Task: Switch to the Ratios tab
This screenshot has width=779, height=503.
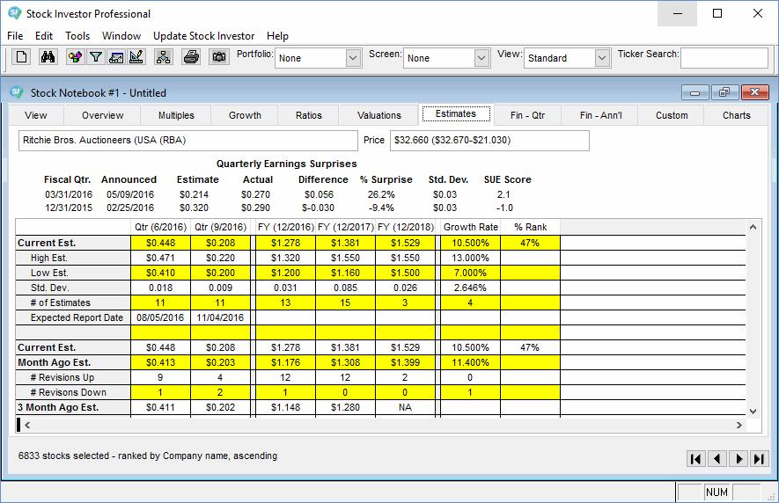Action: click(x=309, y=115)
